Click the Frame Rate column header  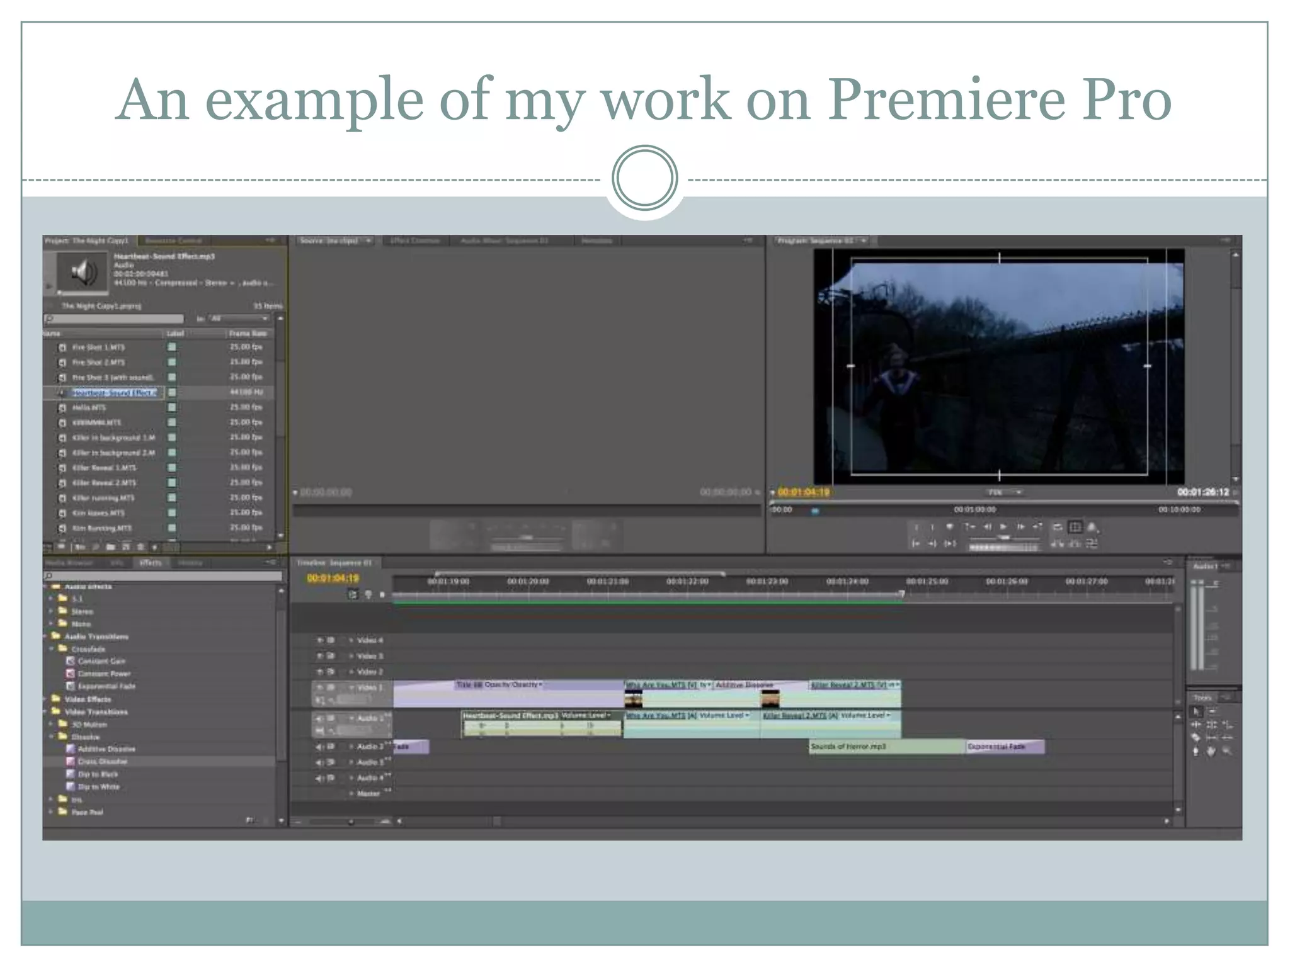[250, 333]
